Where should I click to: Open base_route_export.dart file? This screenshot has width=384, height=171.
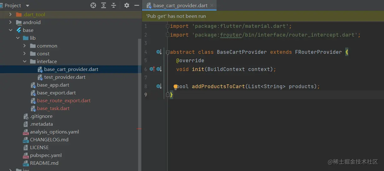tap(64, 100)
